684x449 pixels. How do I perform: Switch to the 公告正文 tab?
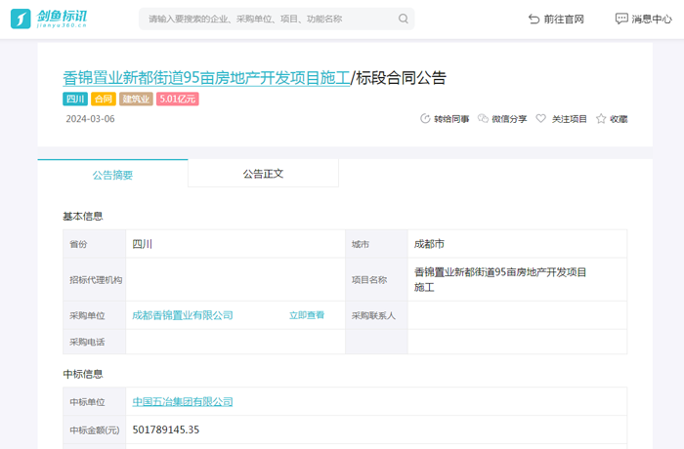click(x=263, y=173)
